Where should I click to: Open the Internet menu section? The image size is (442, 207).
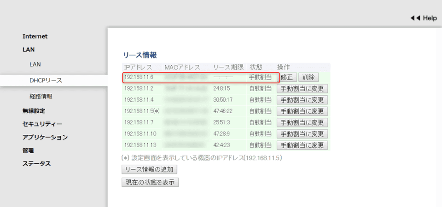point(35,36)
